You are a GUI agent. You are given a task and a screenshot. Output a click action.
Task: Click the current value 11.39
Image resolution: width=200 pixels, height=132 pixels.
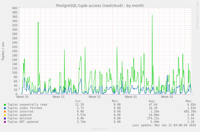point(79,104)
